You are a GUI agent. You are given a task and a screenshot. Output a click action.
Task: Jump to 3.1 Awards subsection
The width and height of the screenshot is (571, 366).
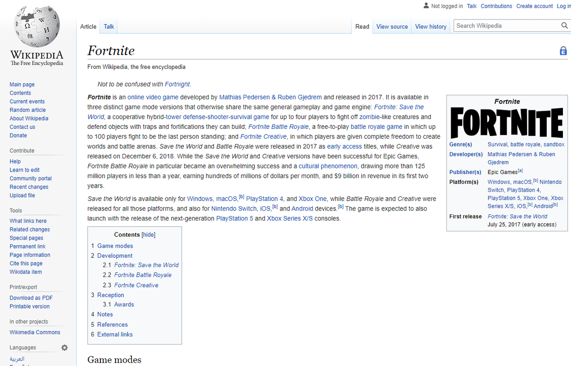124,305
